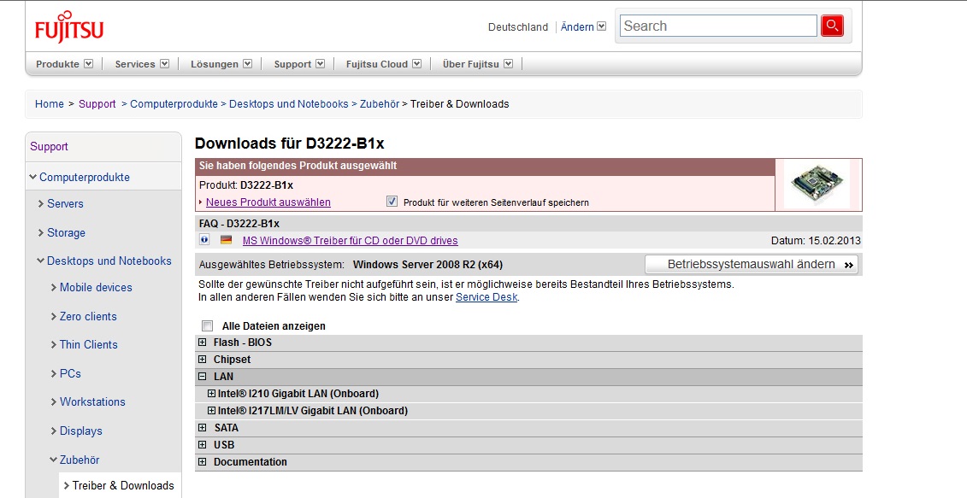Expand the USB section

pos(203,444)
